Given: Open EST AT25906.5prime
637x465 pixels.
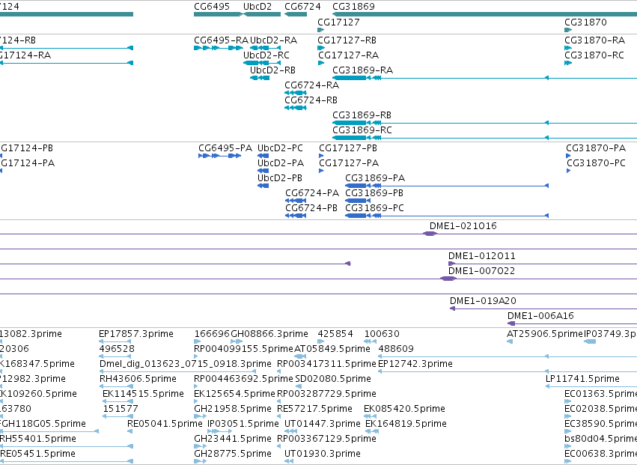Looking at the screenshot, I should coord(545,334).
